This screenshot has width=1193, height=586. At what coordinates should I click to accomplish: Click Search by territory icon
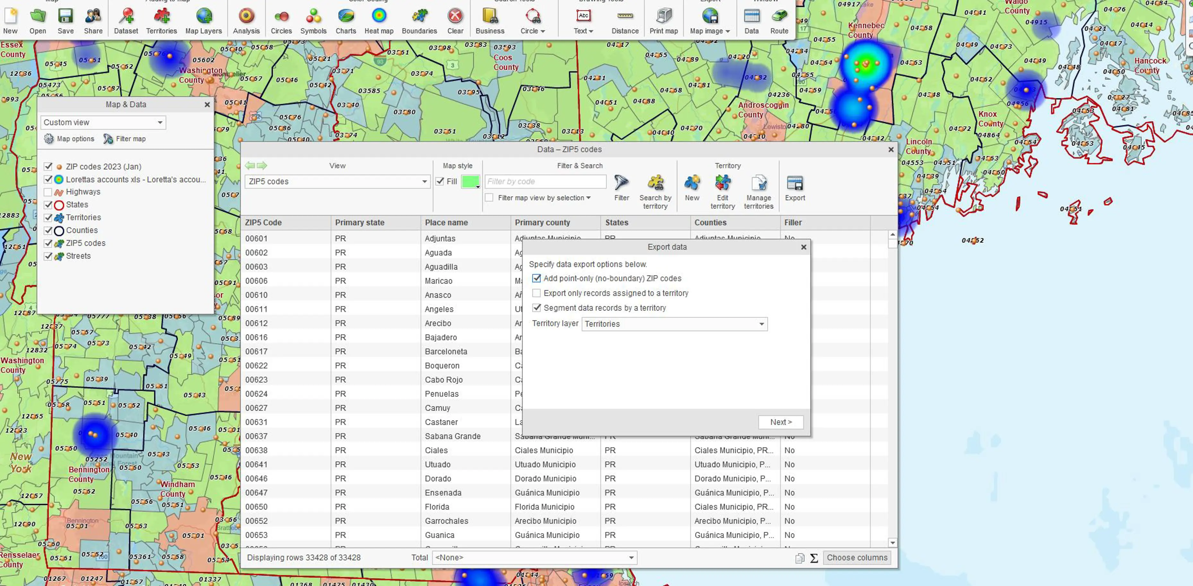click(x=655, y=183)
